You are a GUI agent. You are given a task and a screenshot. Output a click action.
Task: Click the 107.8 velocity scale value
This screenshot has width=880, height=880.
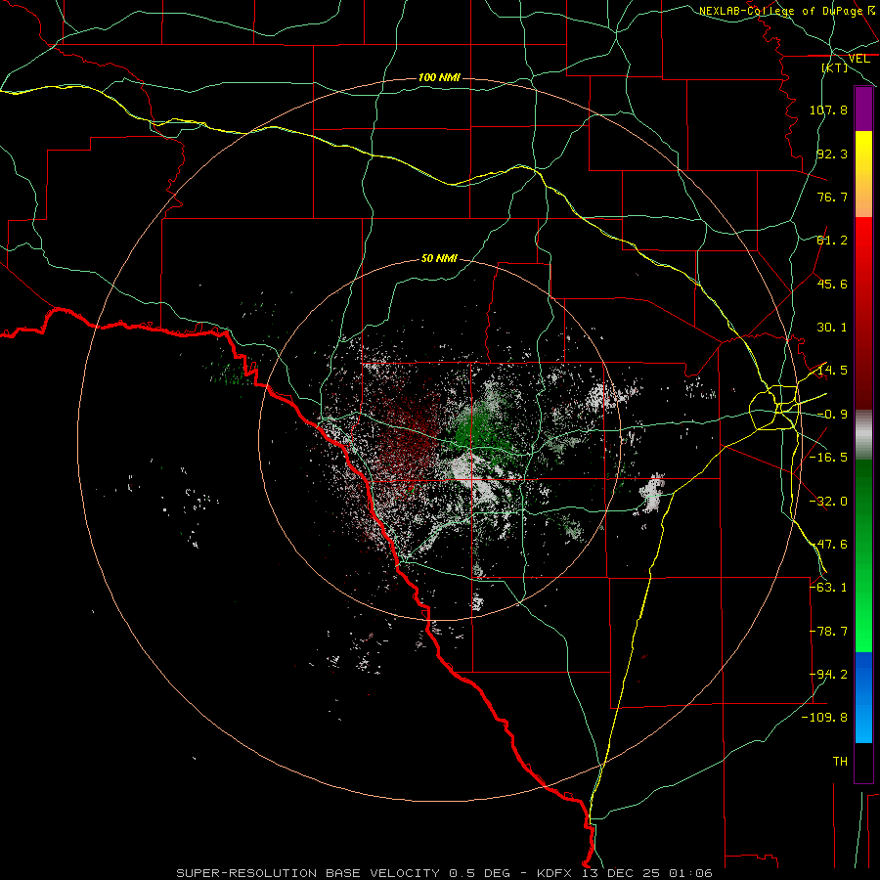pyautogui.click(x=828, y=110)
